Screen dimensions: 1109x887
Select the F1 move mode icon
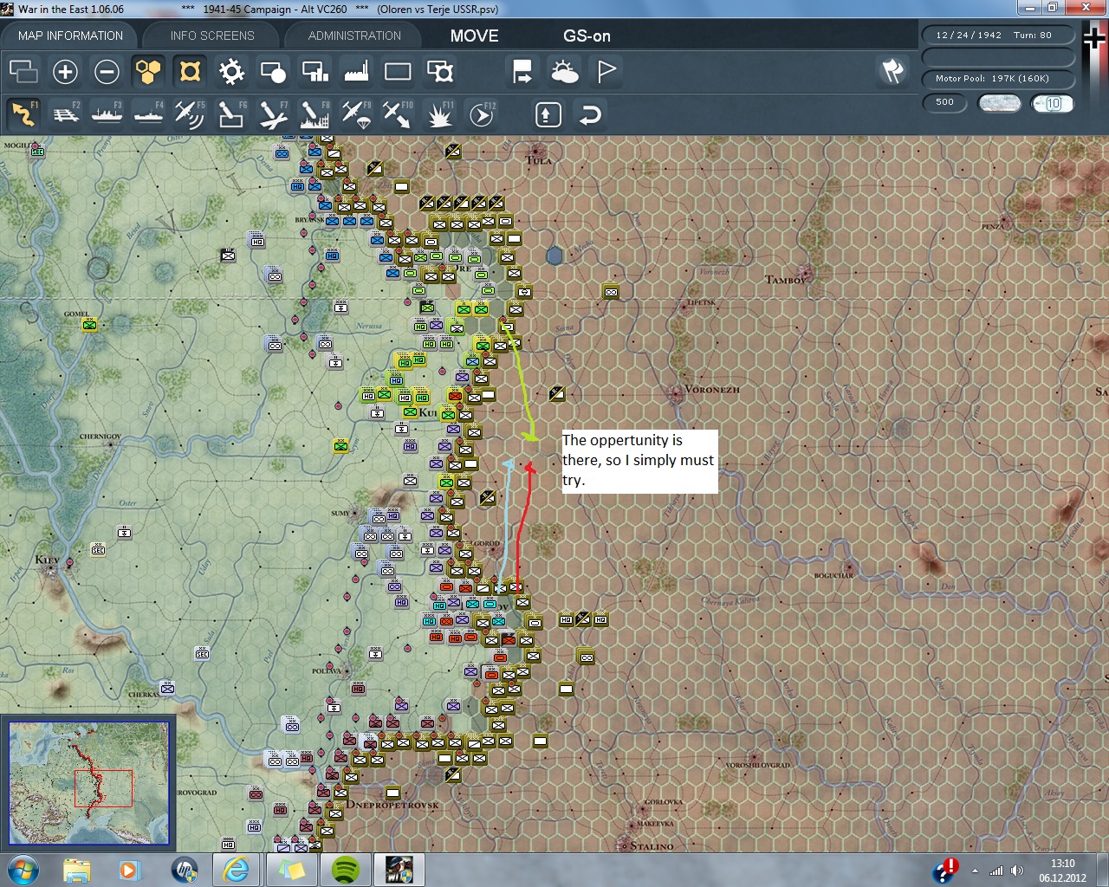point(23,114)
